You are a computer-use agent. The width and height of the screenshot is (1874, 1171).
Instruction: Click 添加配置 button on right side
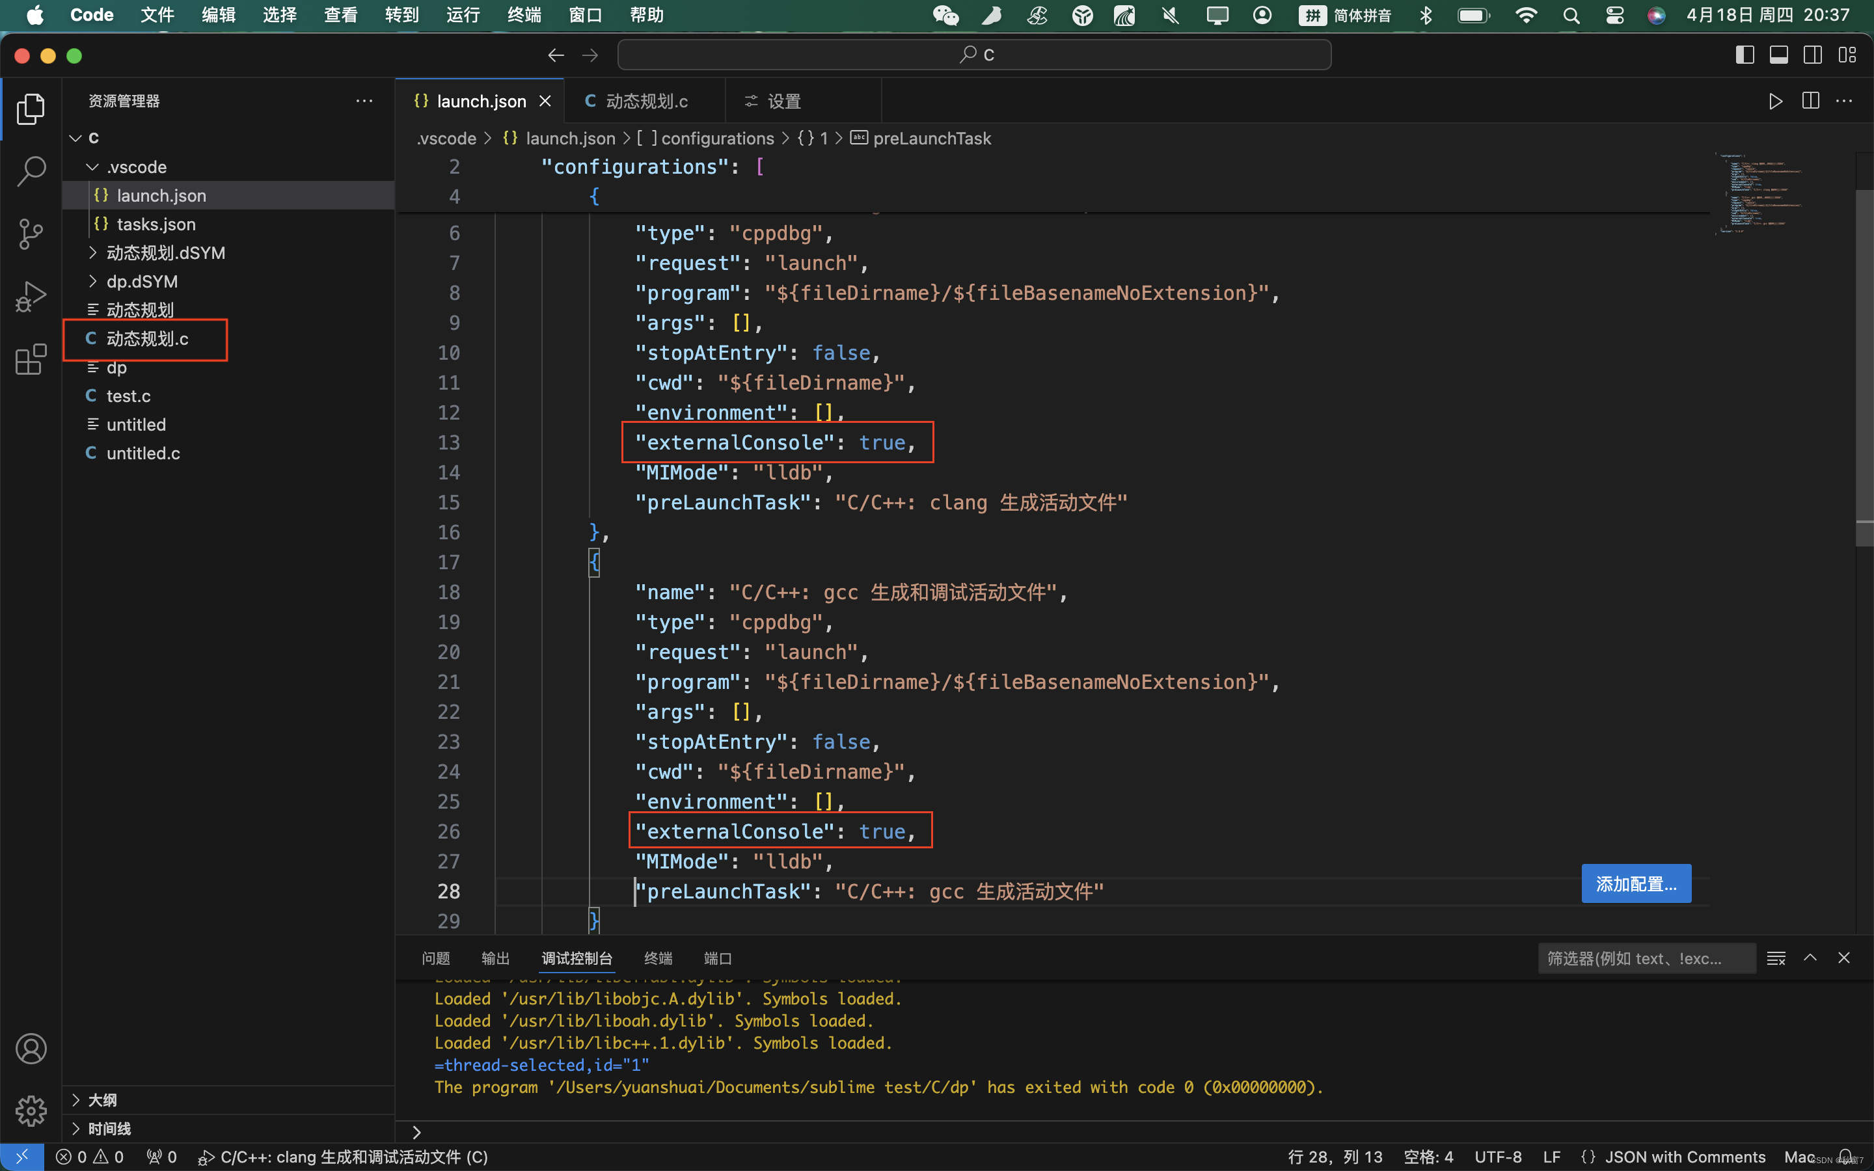click(x=1636, y=883)
